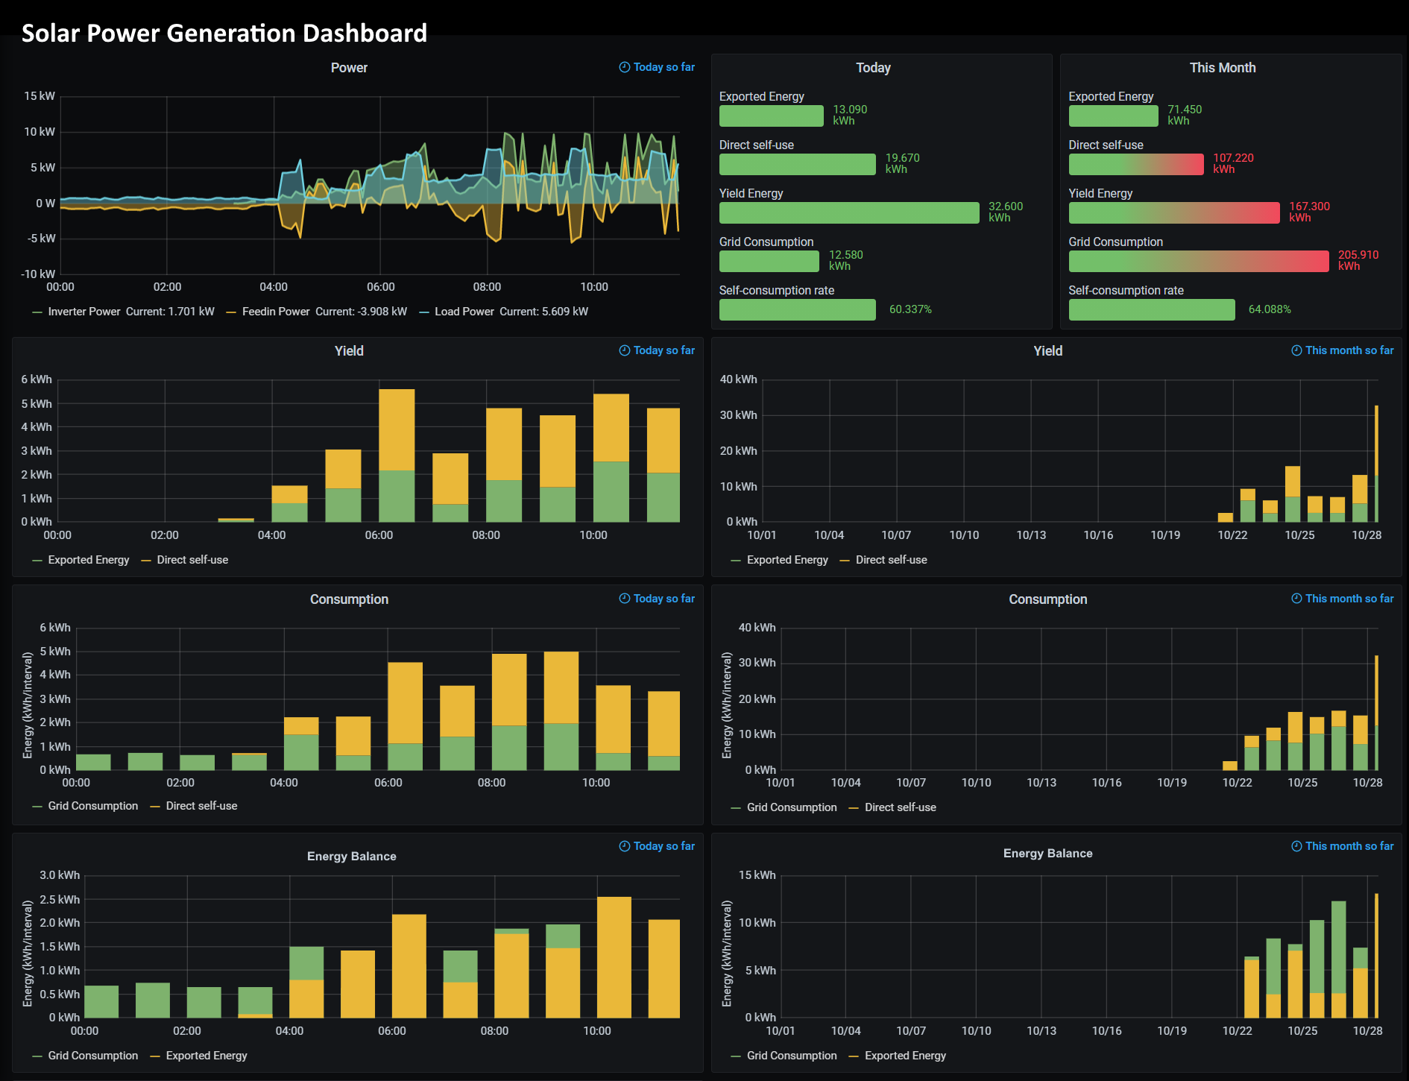Toggle the Feedin Power series in Power legend
1409x1081 pixels.
[x=276, y=312]
